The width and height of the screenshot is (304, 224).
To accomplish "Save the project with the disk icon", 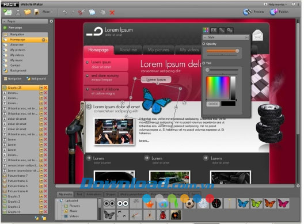I will (x=36, y=12).
